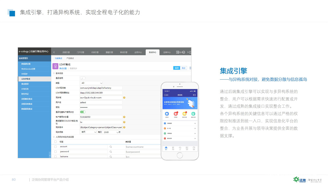Click the circular user icon in top bar

coord(184,52)
